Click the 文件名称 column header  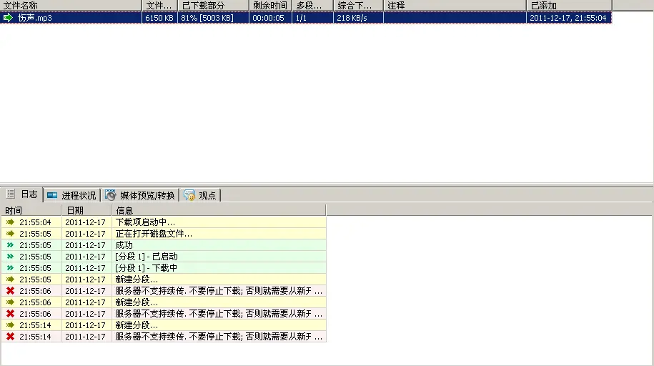point(71,6)
